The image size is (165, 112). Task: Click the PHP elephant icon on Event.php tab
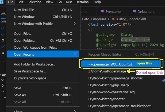click(x=102, y=12)
